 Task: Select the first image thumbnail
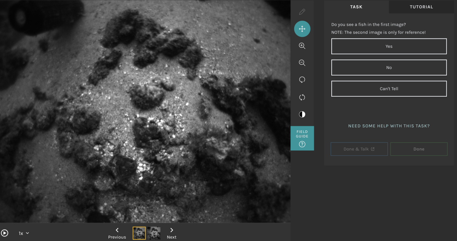point(139,233)
